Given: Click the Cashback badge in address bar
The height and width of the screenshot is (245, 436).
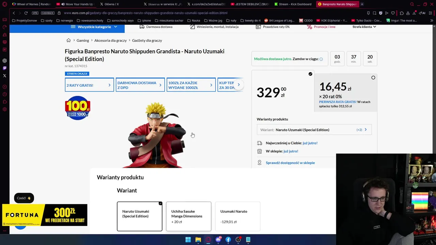Looking at the screenshot, I should 48,13.
